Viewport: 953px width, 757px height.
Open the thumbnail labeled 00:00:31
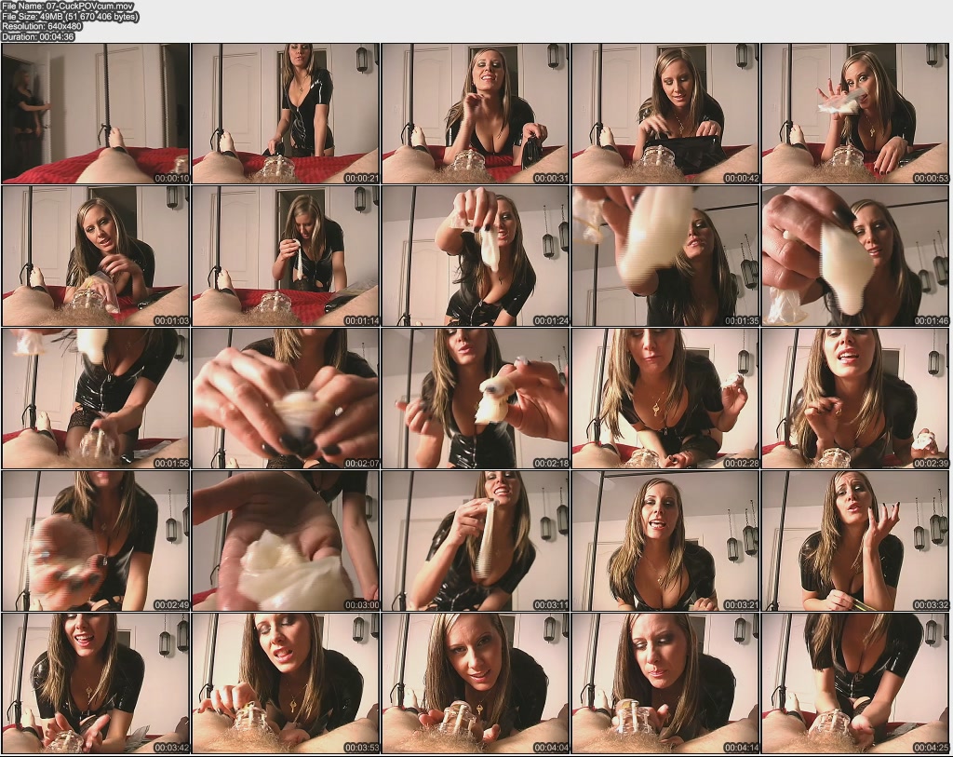(x=475, y=113)
